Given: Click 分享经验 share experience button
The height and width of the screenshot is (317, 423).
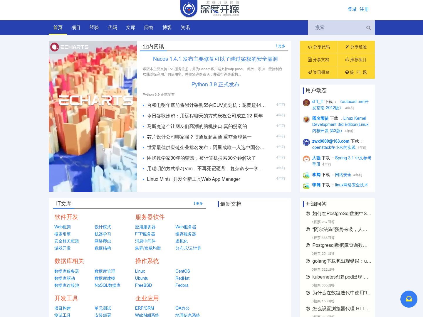Looking at the screenshot, I should click(356, 47).
